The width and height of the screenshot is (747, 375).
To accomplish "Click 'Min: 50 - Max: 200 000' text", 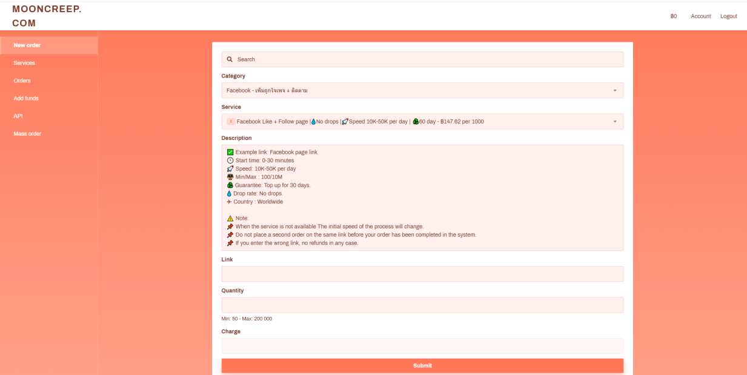I will tap(247, 319).
